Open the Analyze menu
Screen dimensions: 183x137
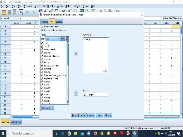pos(37,6)
